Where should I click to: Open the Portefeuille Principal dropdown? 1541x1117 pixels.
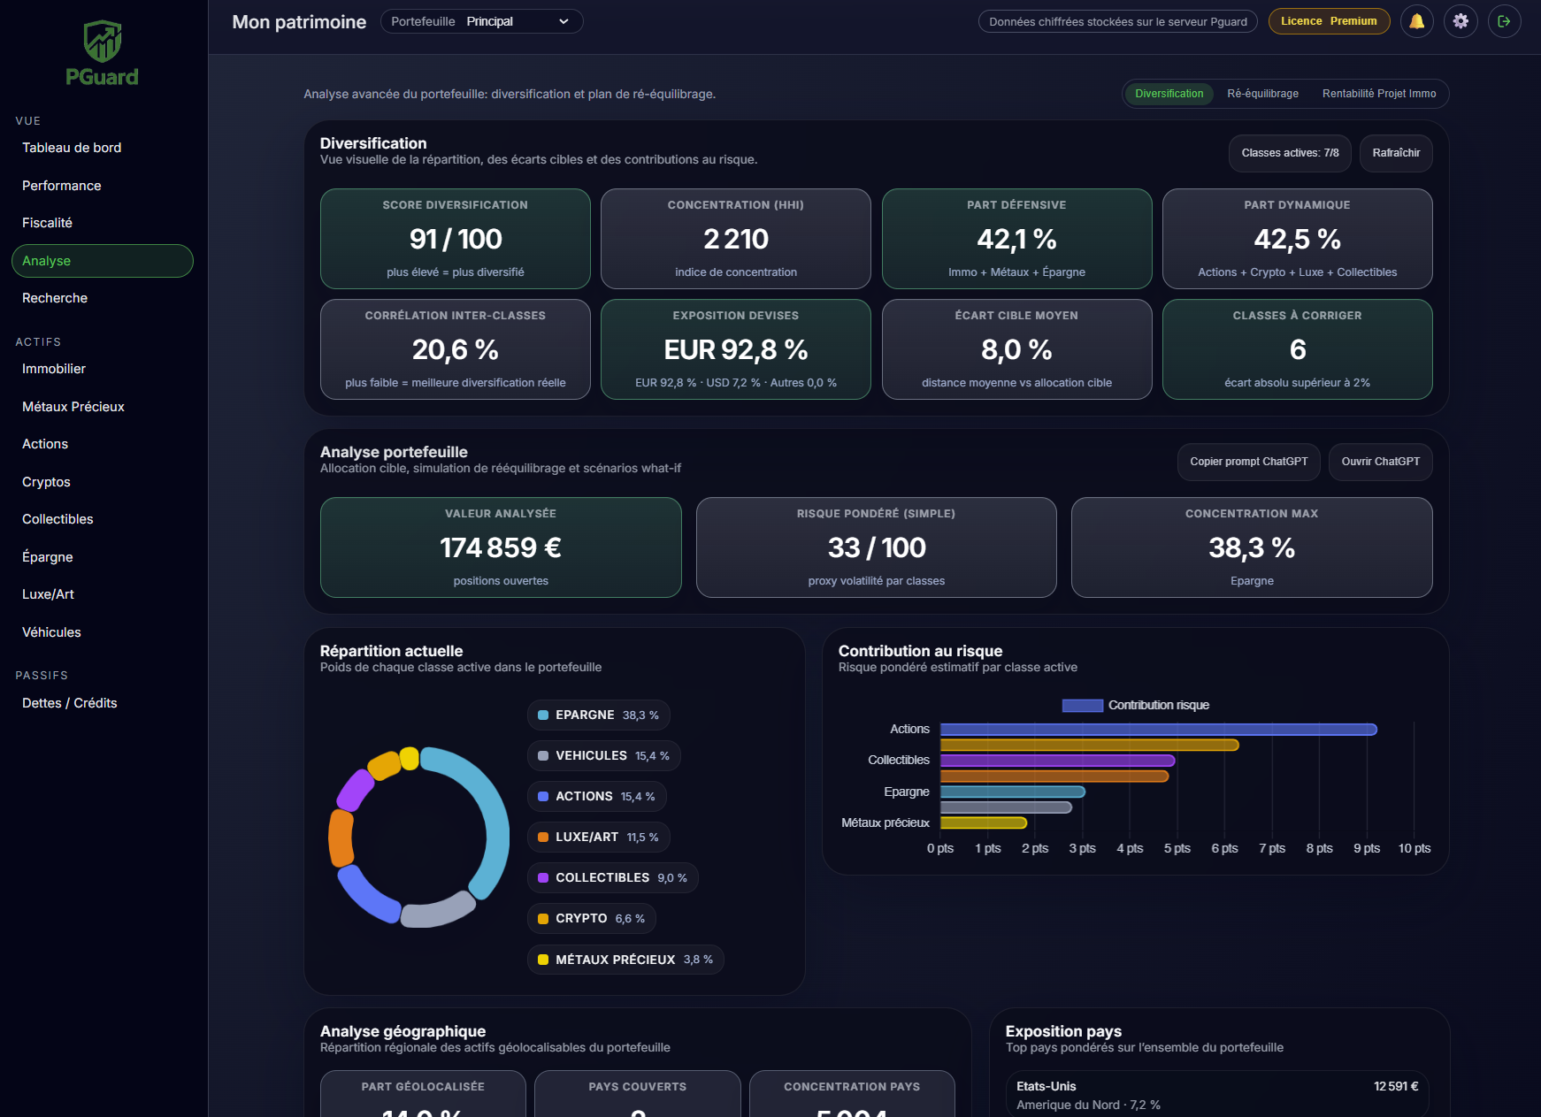481,20
